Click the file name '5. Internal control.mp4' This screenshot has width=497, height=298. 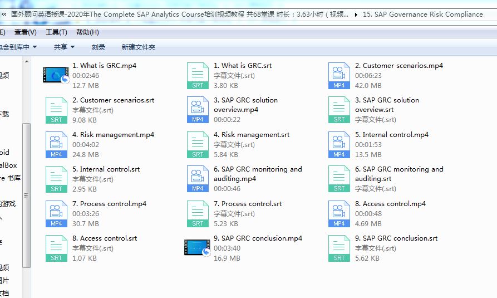[392, 135]
